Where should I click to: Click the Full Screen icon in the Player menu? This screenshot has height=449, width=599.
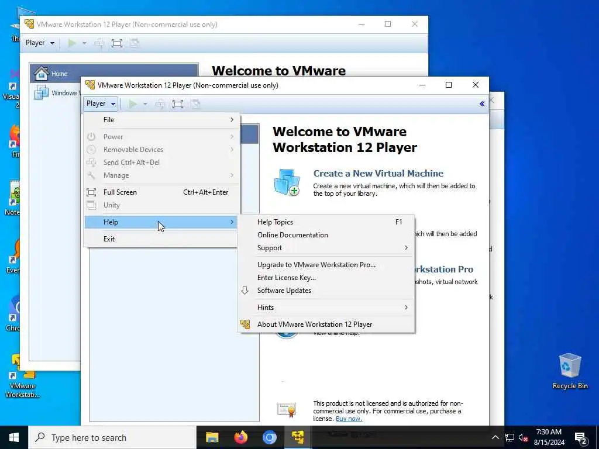pyautogui.click(x=91, y=192)
